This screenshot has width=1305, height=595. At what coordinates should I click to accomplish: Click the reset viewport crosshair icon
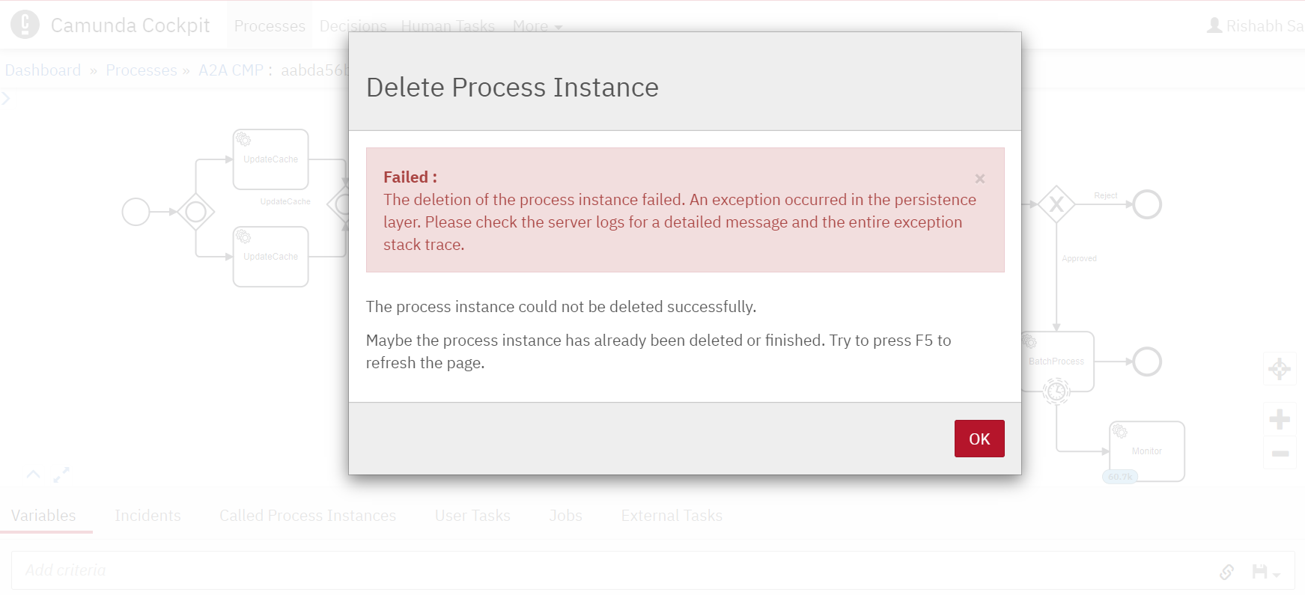pyautogui.click(x=1280, y=368)
